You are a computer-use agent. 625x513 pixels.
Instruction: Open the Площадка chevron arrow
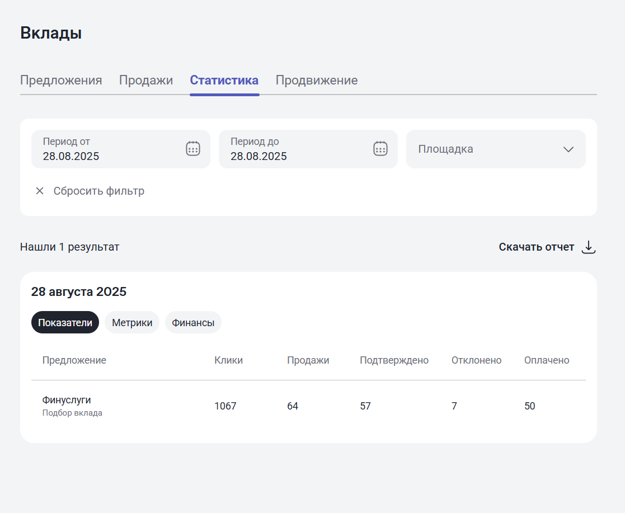pyautogui.click(x=568, y=149)
